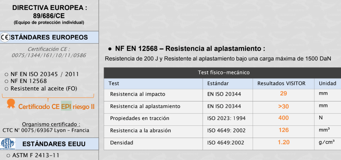Click the Organismo certificado underlined text
341x160 pixels.
[x=51, y=124]
